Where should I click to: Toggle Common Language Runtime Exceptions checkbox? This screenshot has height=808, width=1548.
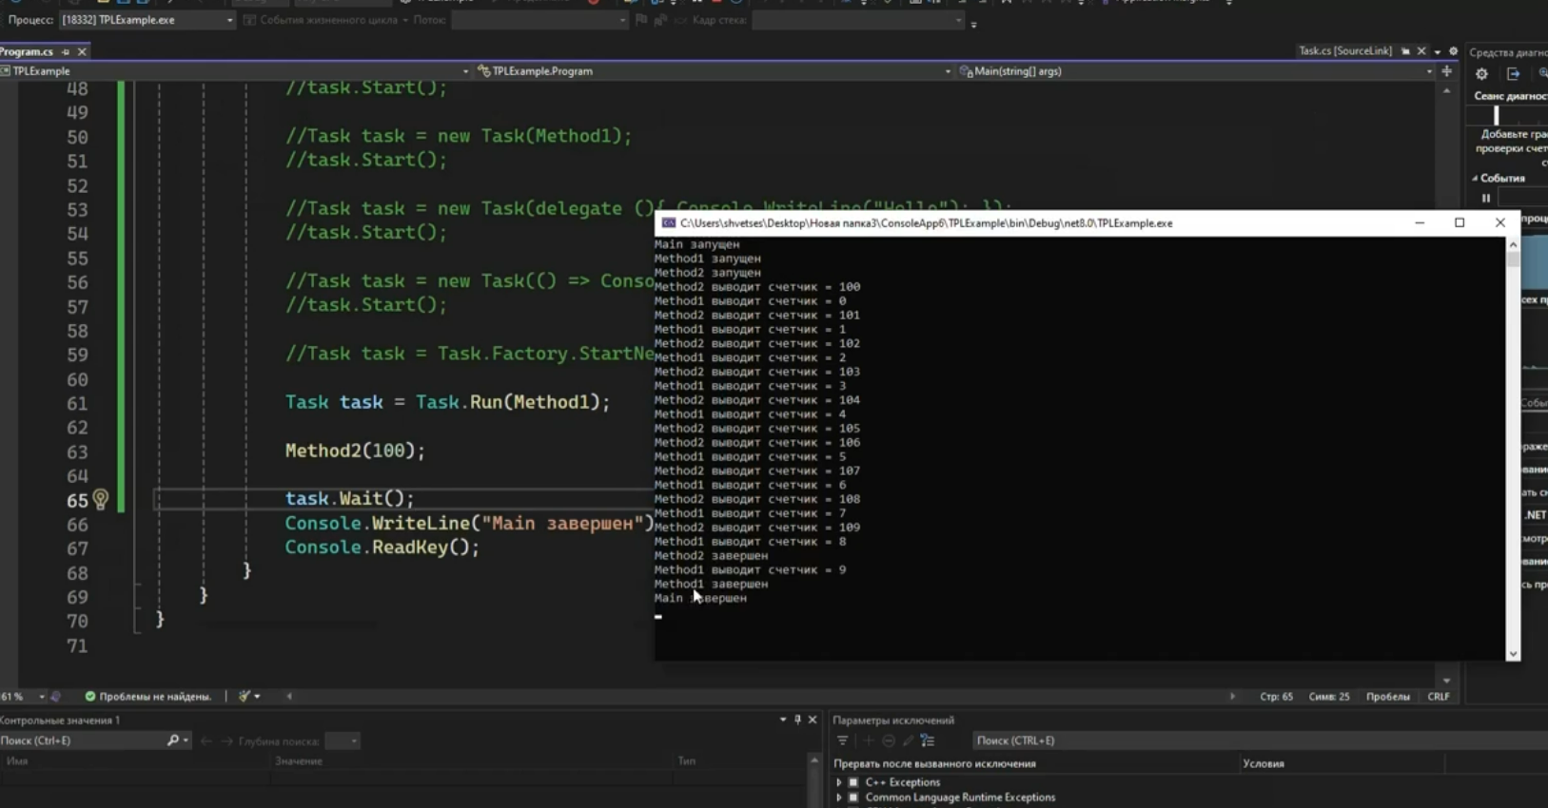tap(853, 798)
